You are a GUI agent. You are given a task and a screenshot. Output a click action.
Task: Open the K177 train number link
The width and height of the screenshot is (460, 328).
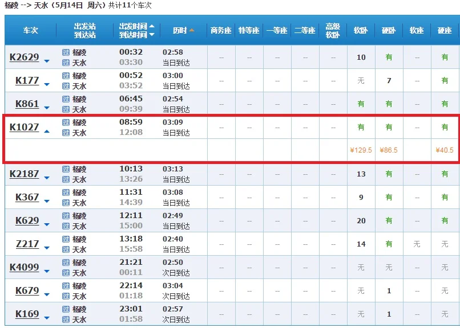pos(26,80)
